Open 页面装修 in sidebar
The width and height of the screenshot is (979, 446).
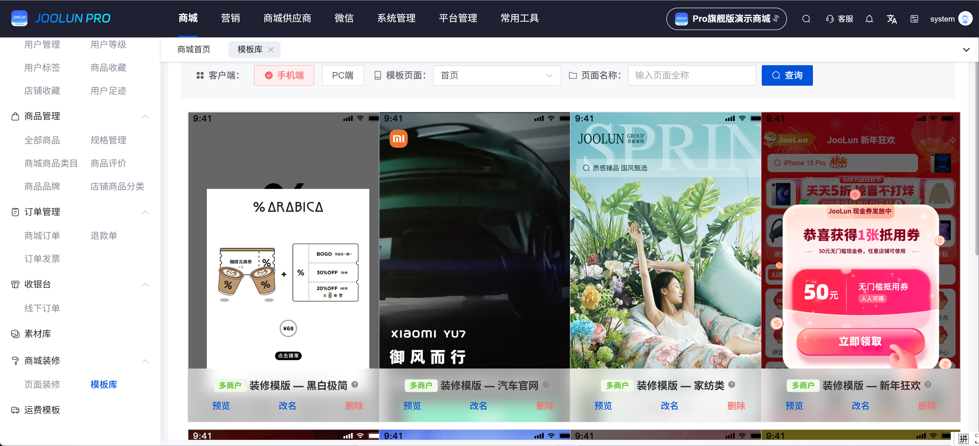(42, 385)
